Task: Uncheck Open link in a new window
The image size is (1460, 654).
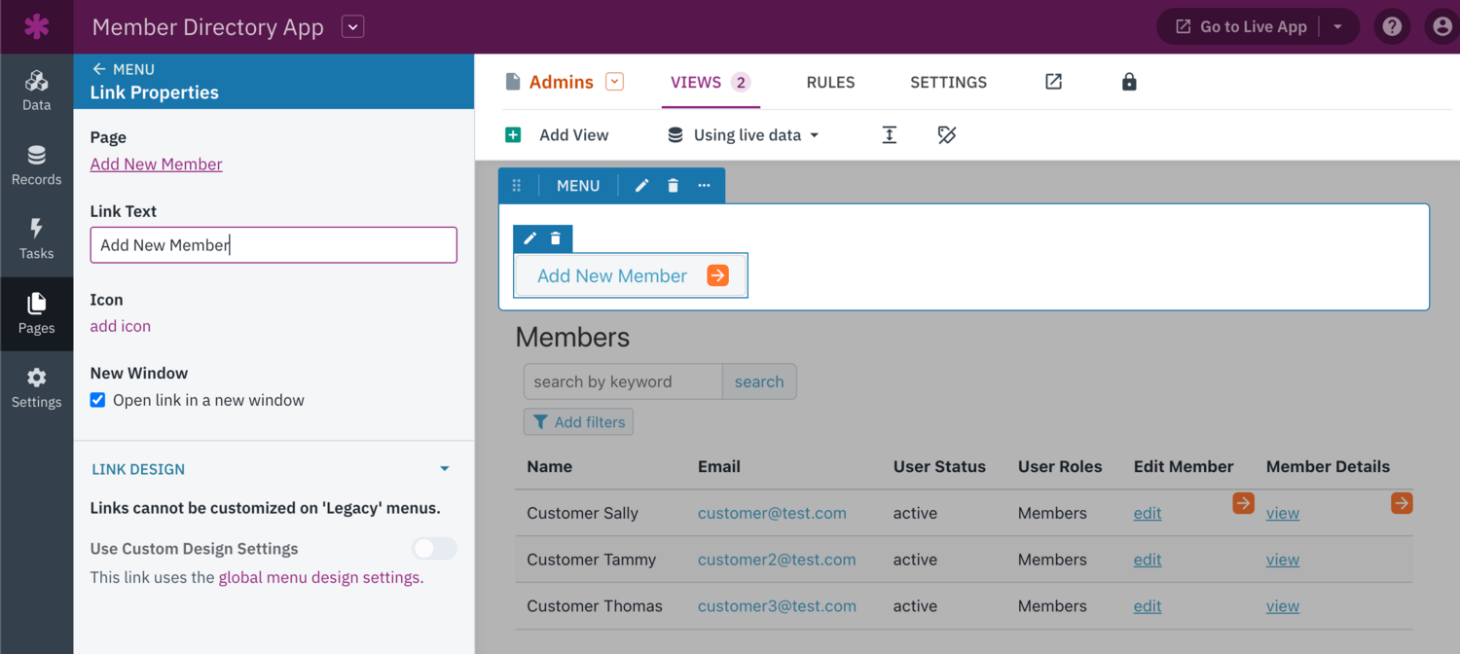Action: coord(97,399)
